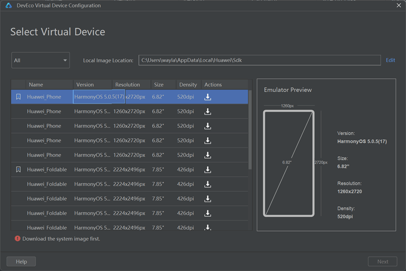The image size is (406, 271).
Task: Close the Virtual Device Configuration dialog
Action: pyautogui.click(x=399, y=5)
